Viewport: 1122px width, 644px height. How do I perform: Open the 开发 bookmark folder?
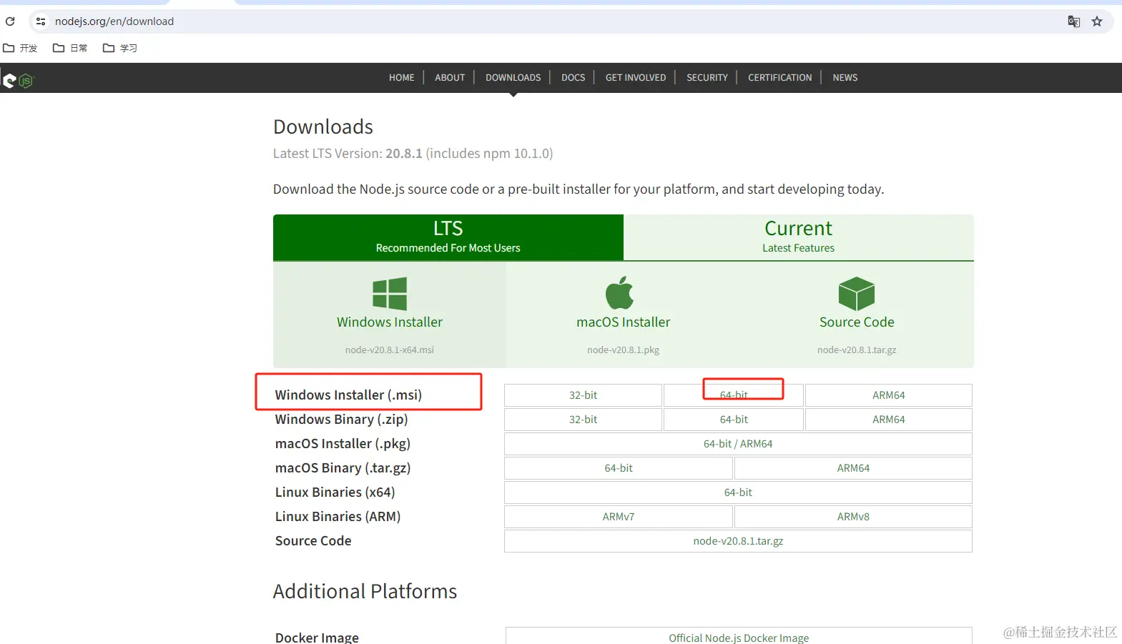point(20,48)
